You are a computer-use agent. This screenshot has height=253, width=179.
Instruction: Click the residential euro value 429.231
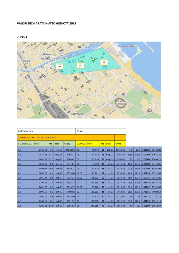point(43,206)
